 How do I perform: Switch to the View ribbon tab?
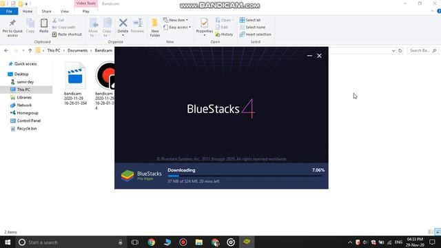point(64,11)
